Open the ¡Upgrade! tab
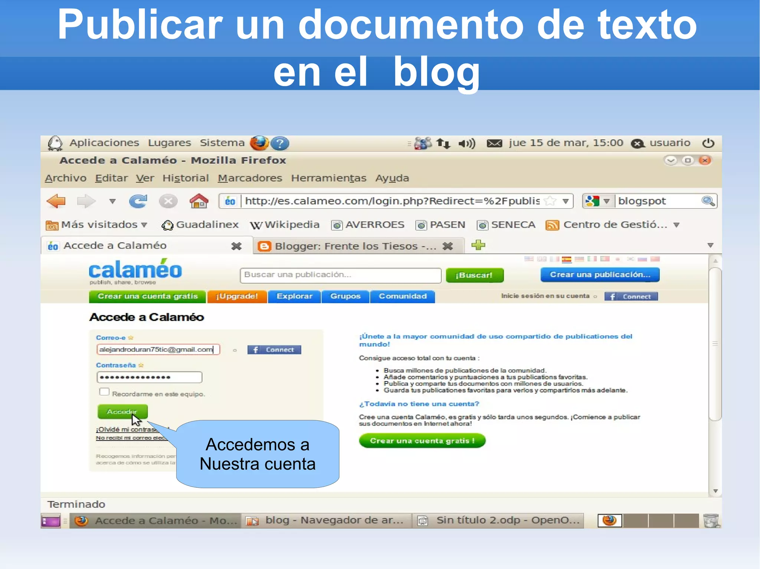Image resolution: width=760 pixels, height=569 pixels. point(237,296)
